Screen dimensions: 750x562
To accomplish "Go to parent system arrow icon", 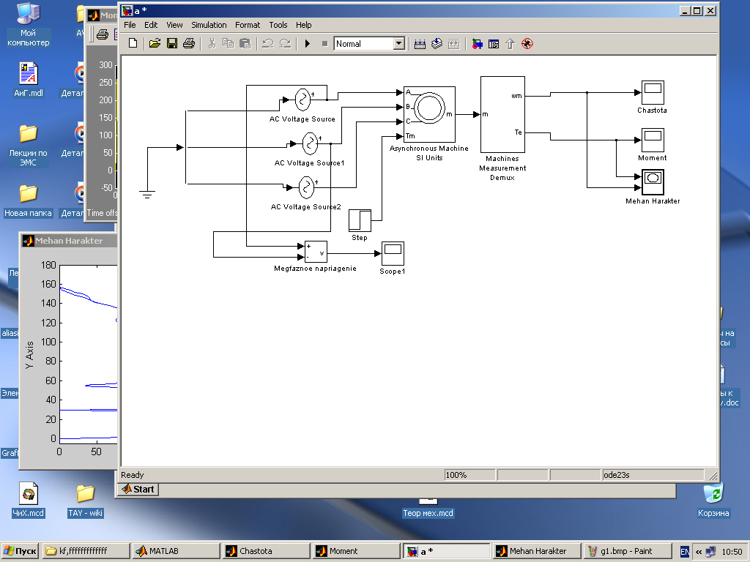I will point(510,44).
